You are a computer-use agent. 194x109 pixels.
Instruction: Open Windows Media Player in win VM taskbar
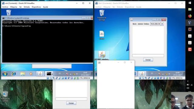click(31, 74)
